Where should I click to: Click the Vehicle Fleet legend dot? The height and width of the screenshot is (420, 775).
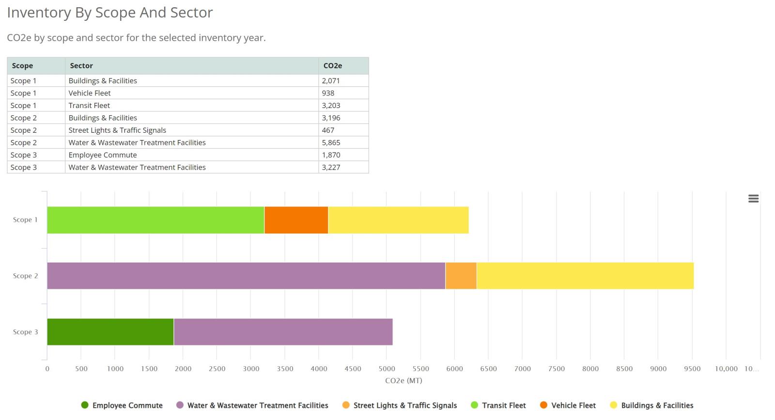pos(543,405)
